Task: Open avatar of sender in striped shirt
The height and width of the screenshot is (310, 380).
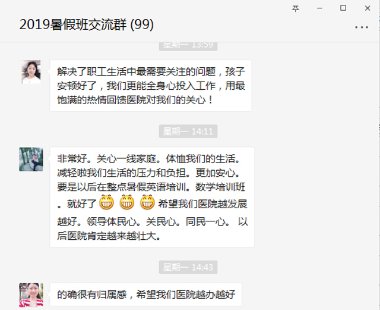Action: coord(31,295)
